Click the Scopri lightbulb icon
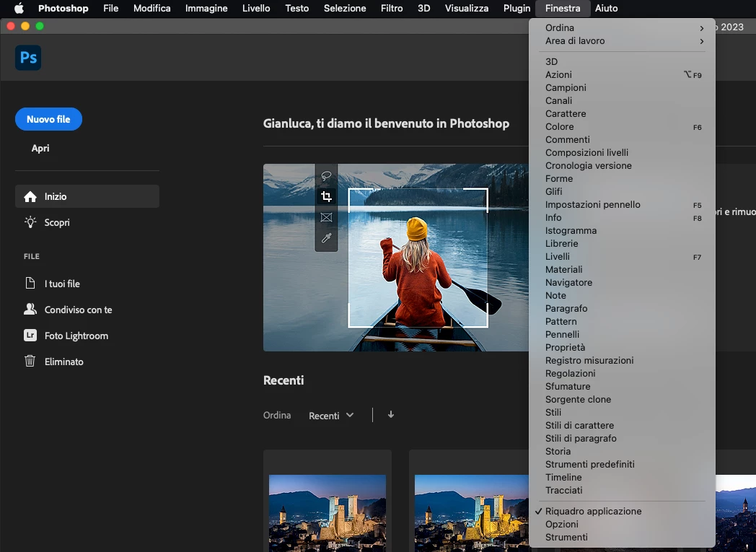The height and width of the screenshot is (552, 756). (30, 222)
